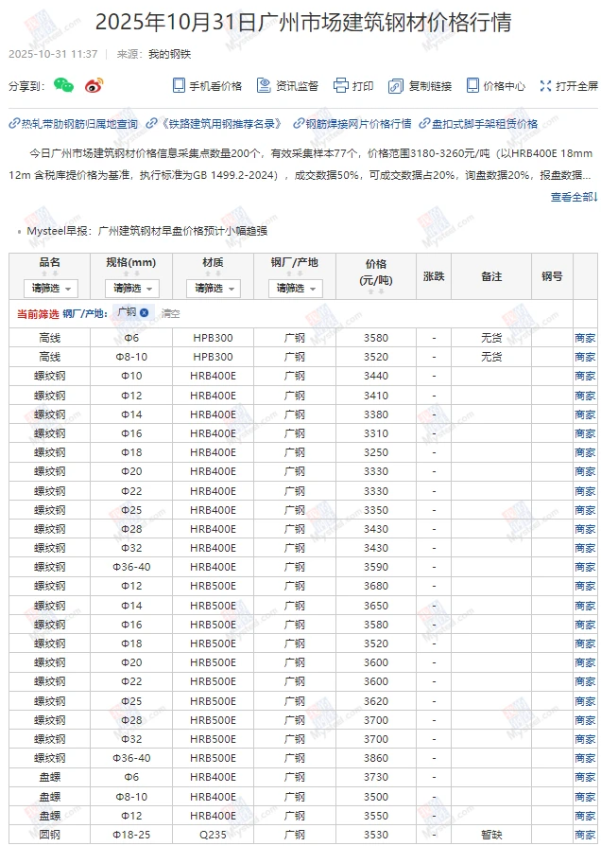Viewport: 601px width, 846px height.
Task: Open Mysteel早报 news link
Action: click(x=147, y=231)
